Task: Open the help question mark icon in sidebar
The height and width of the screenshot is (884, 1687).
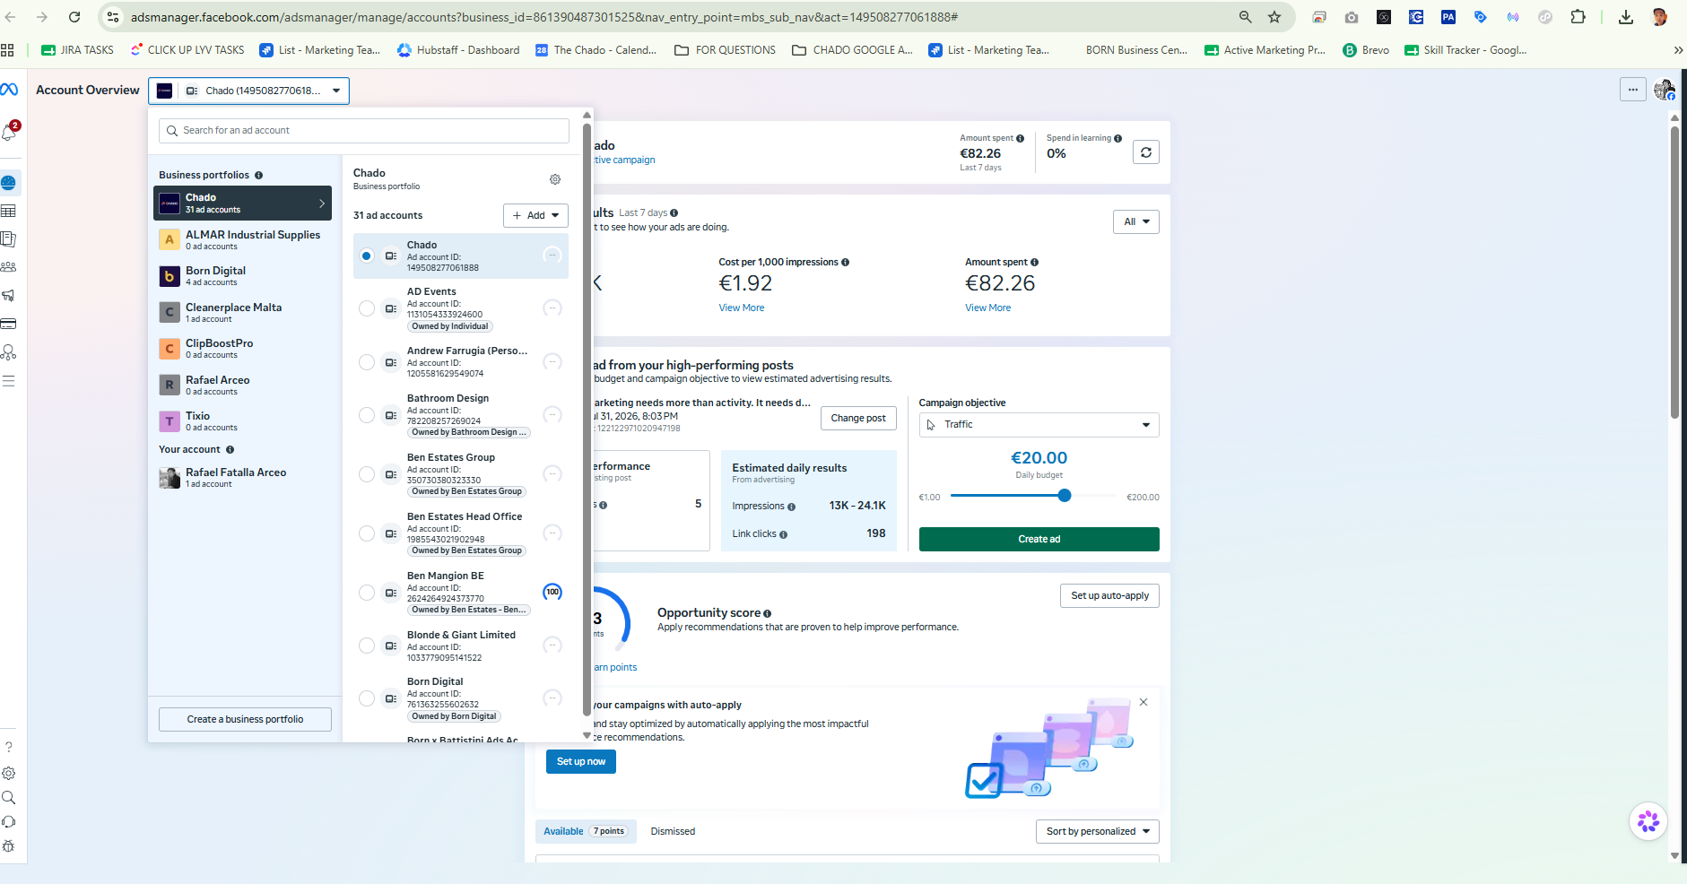Action: (x=9, y=746)
